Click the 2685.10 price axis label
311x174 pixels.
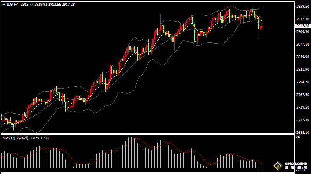click(303, 133)
